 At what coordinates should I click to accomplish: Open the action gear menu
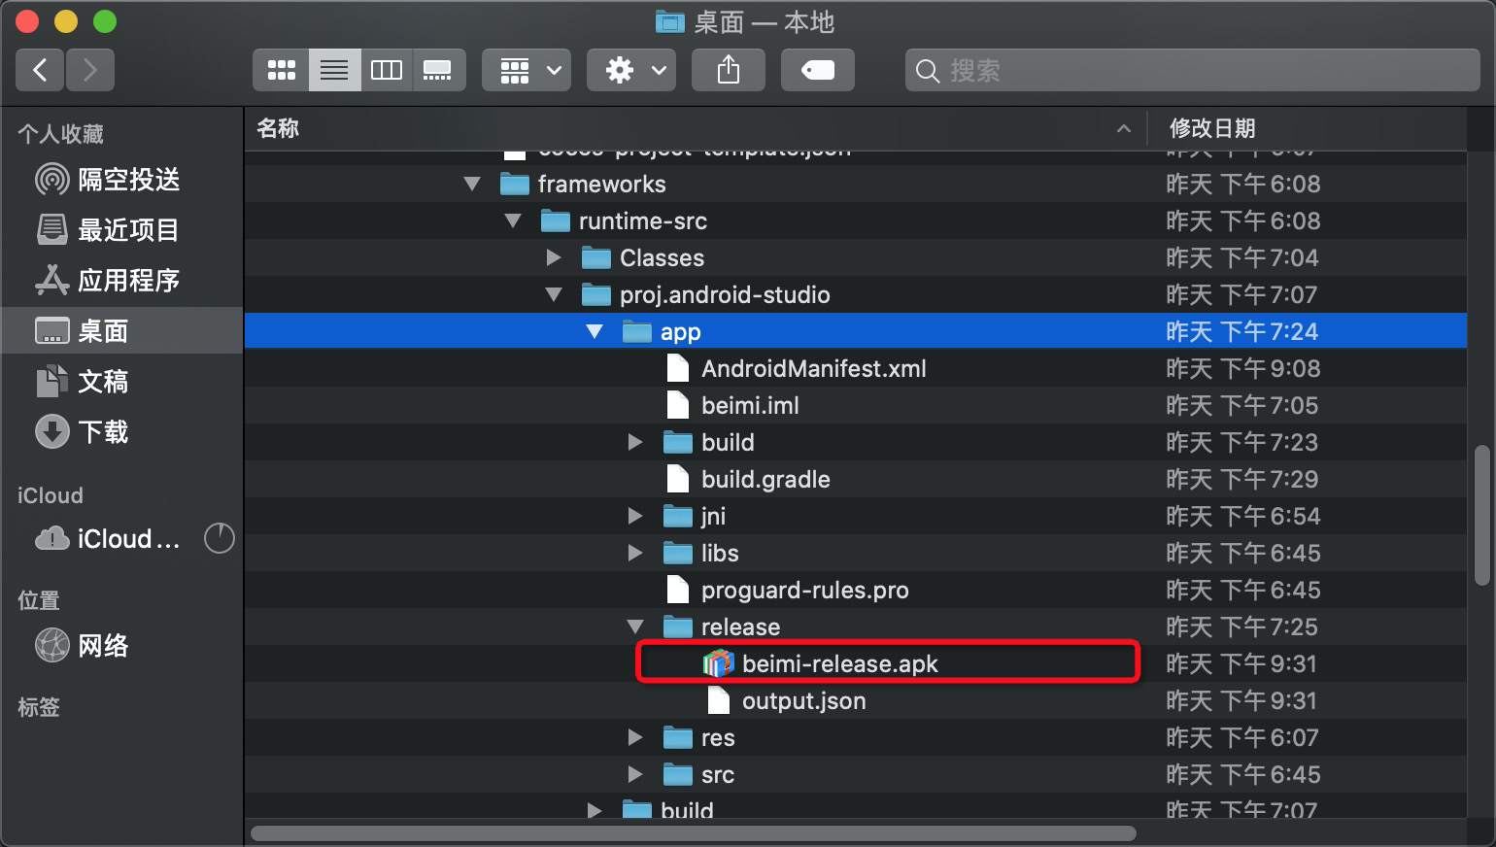click(630, 69)
